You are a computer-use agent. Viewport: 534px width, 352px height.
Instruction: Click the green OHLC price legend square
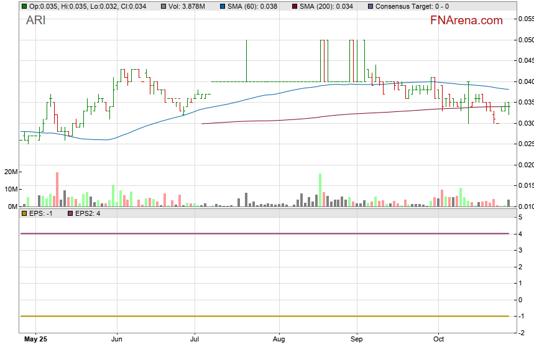(x=24, y=6)
